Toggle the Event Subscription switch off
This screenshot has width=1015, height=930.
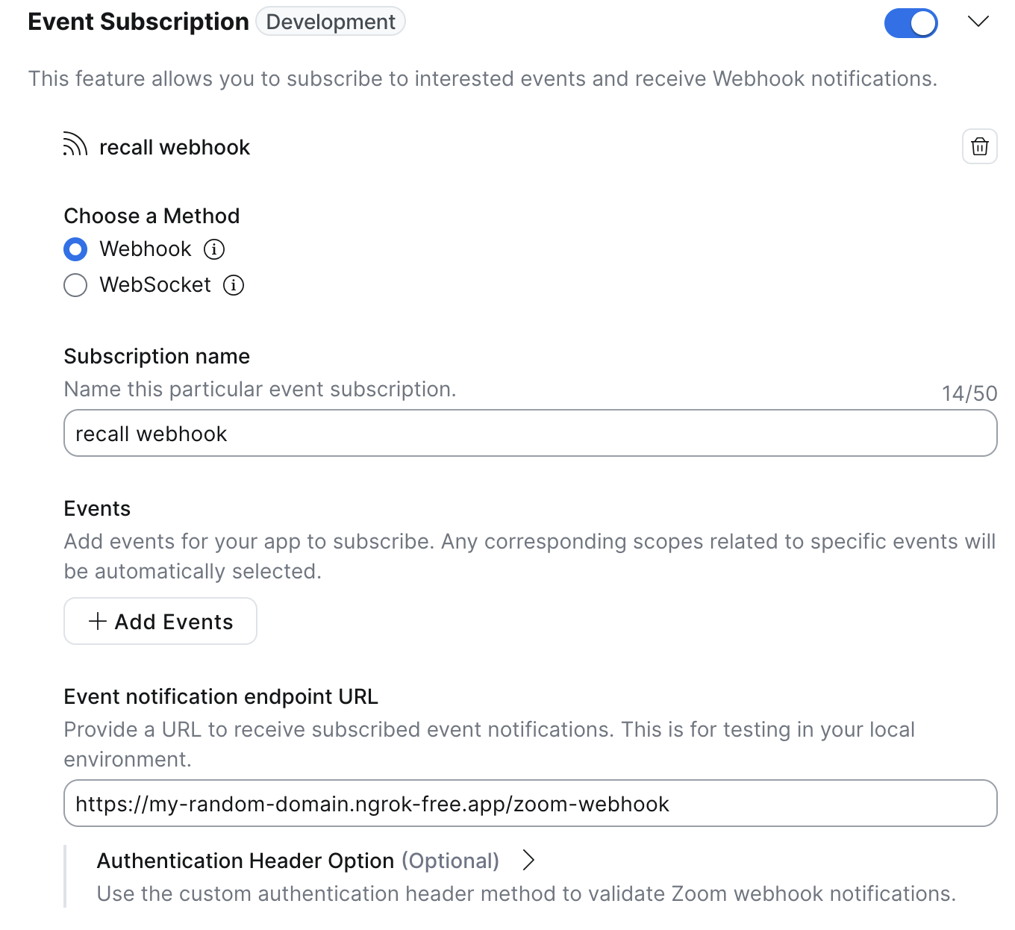click(x=911, y=23)
